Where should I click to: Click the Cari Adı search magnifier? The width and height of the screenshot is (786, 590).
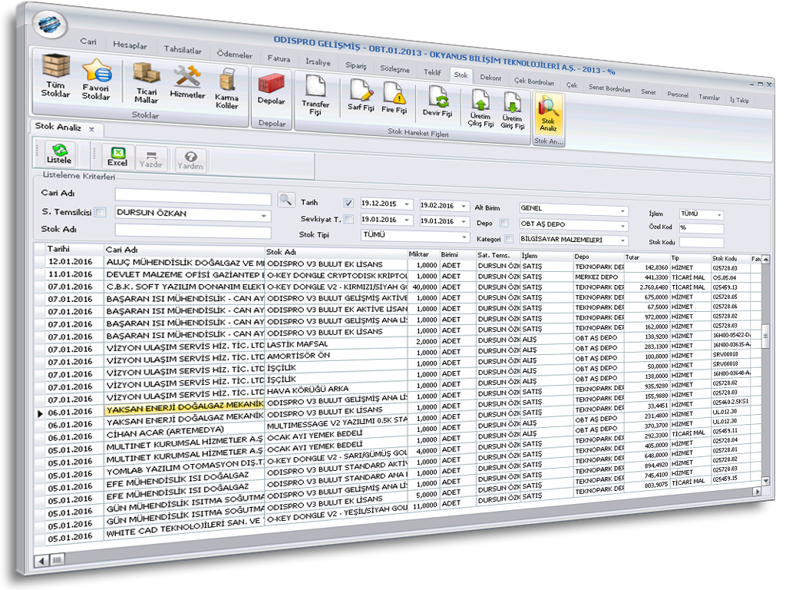[x=286, y=200]
